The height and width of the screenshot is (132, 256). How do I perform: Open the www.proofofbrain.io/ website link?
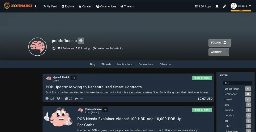coord(110,48)
